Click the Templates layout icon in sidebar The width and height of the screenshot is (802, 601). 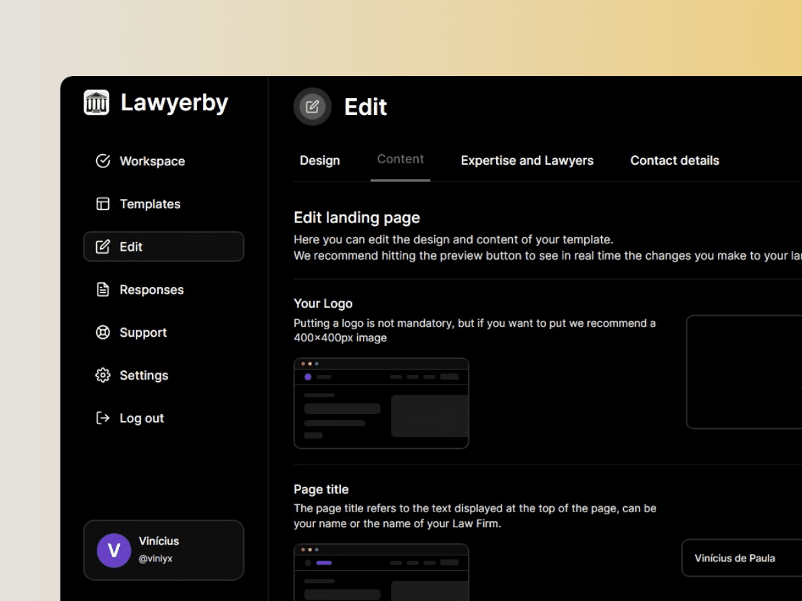tap(103, 204)
